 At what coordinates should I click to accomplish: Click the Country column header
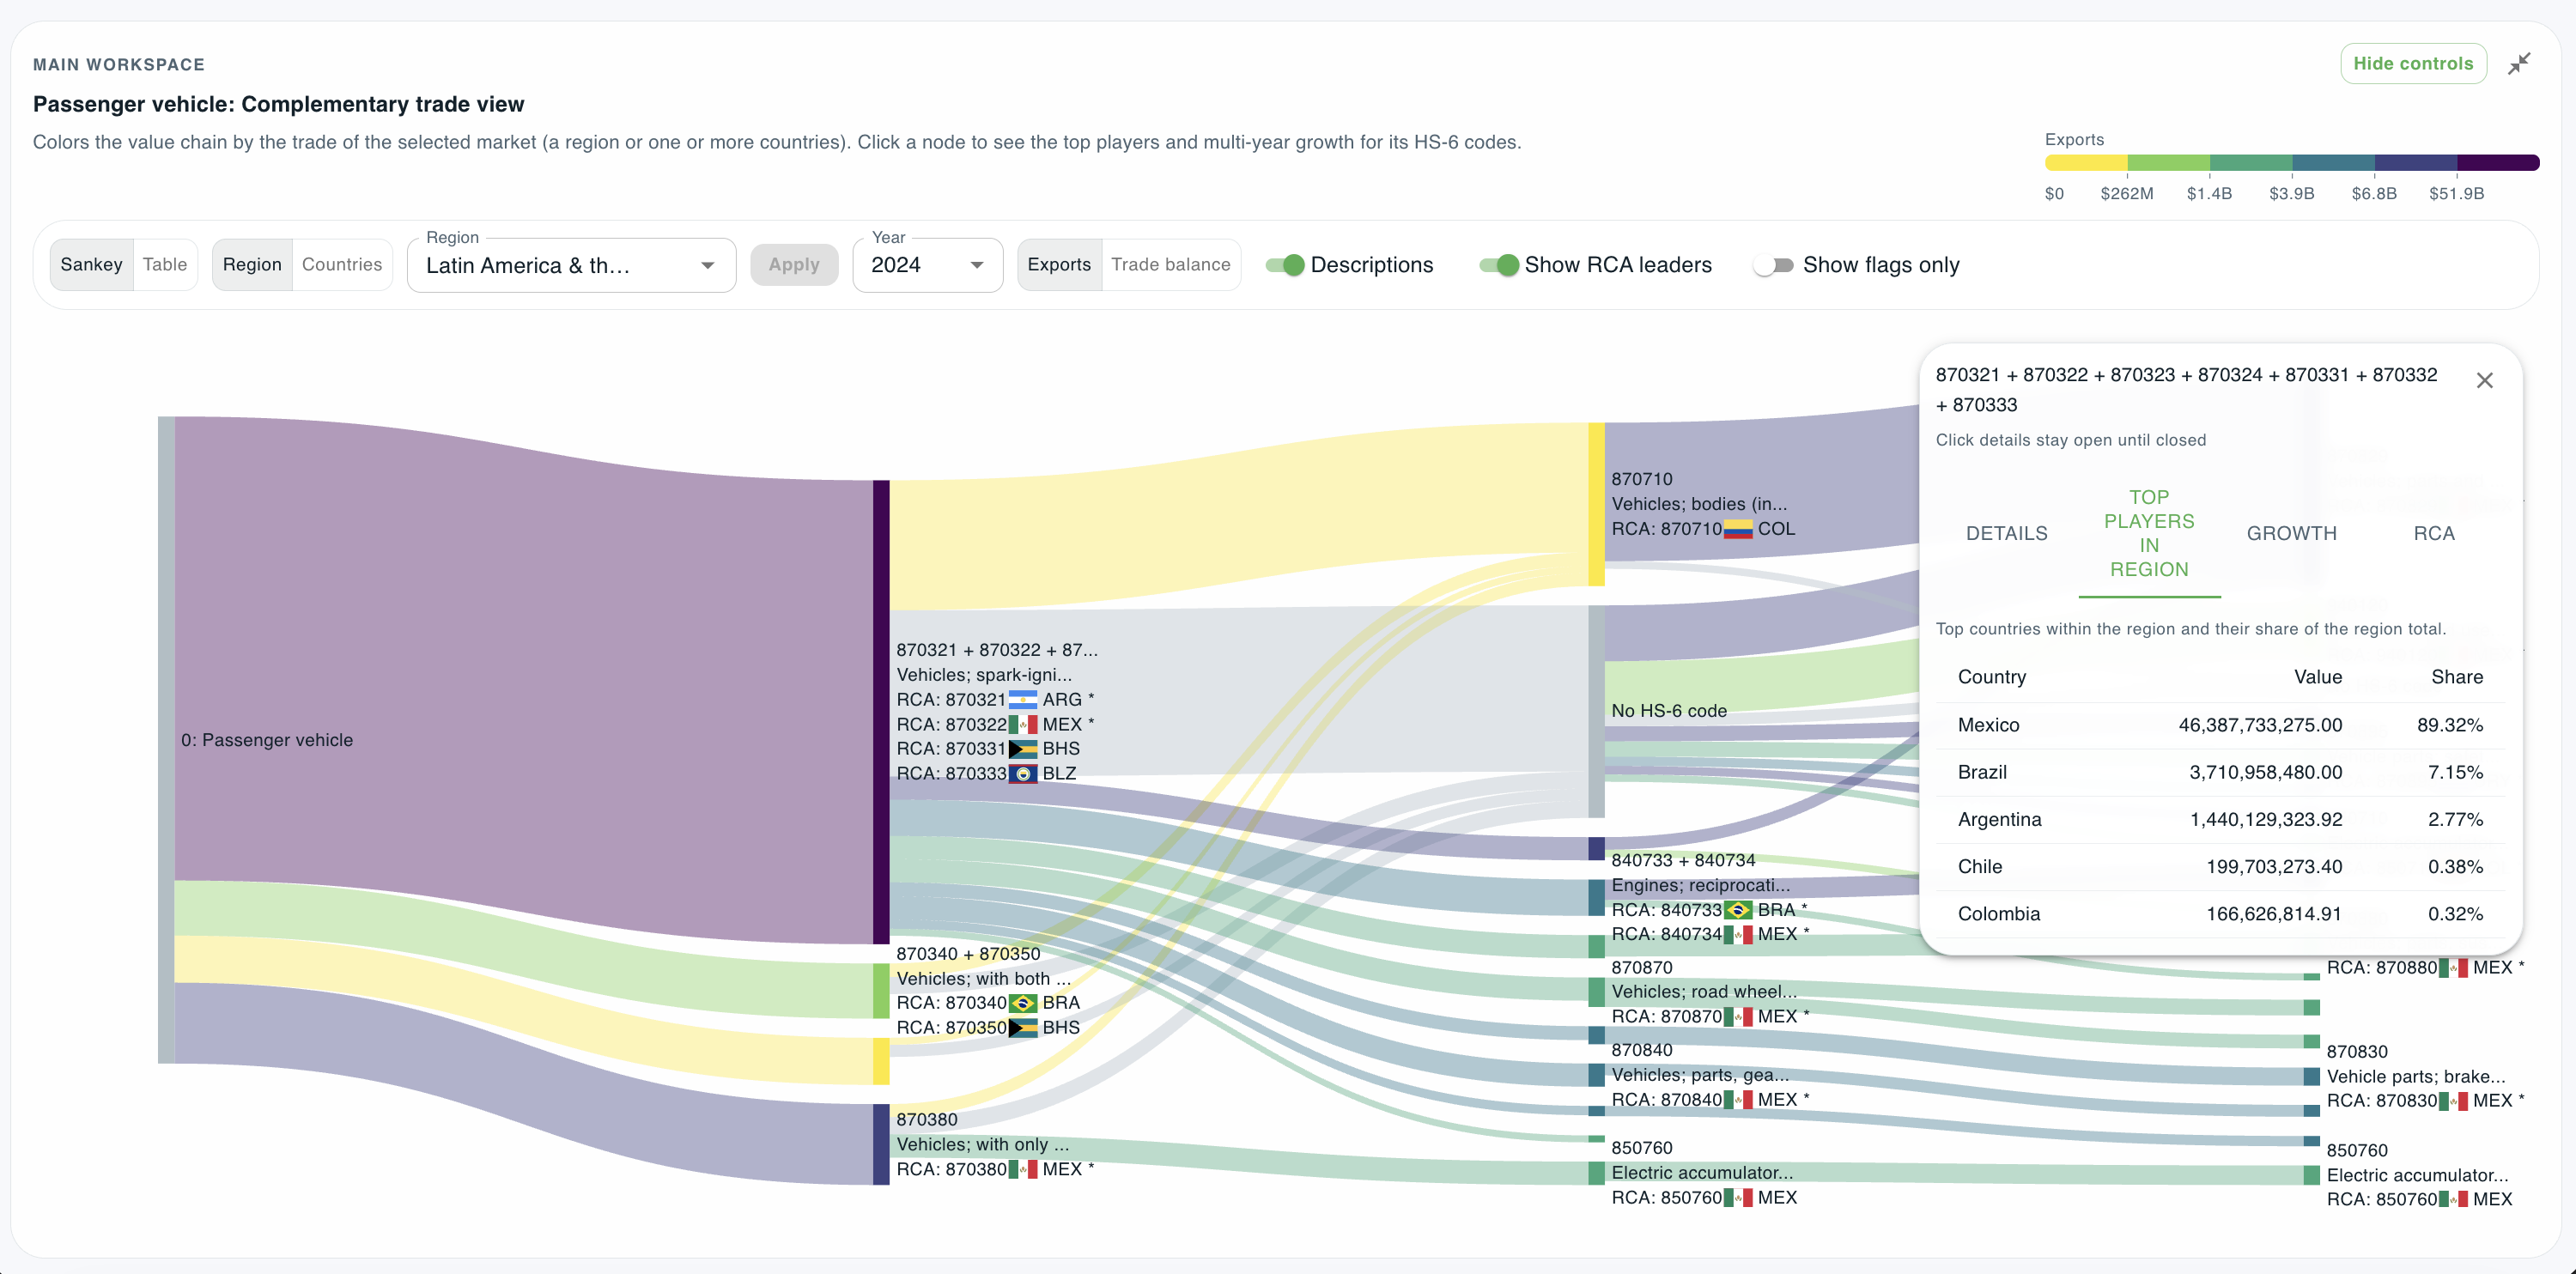point(1991,677)
